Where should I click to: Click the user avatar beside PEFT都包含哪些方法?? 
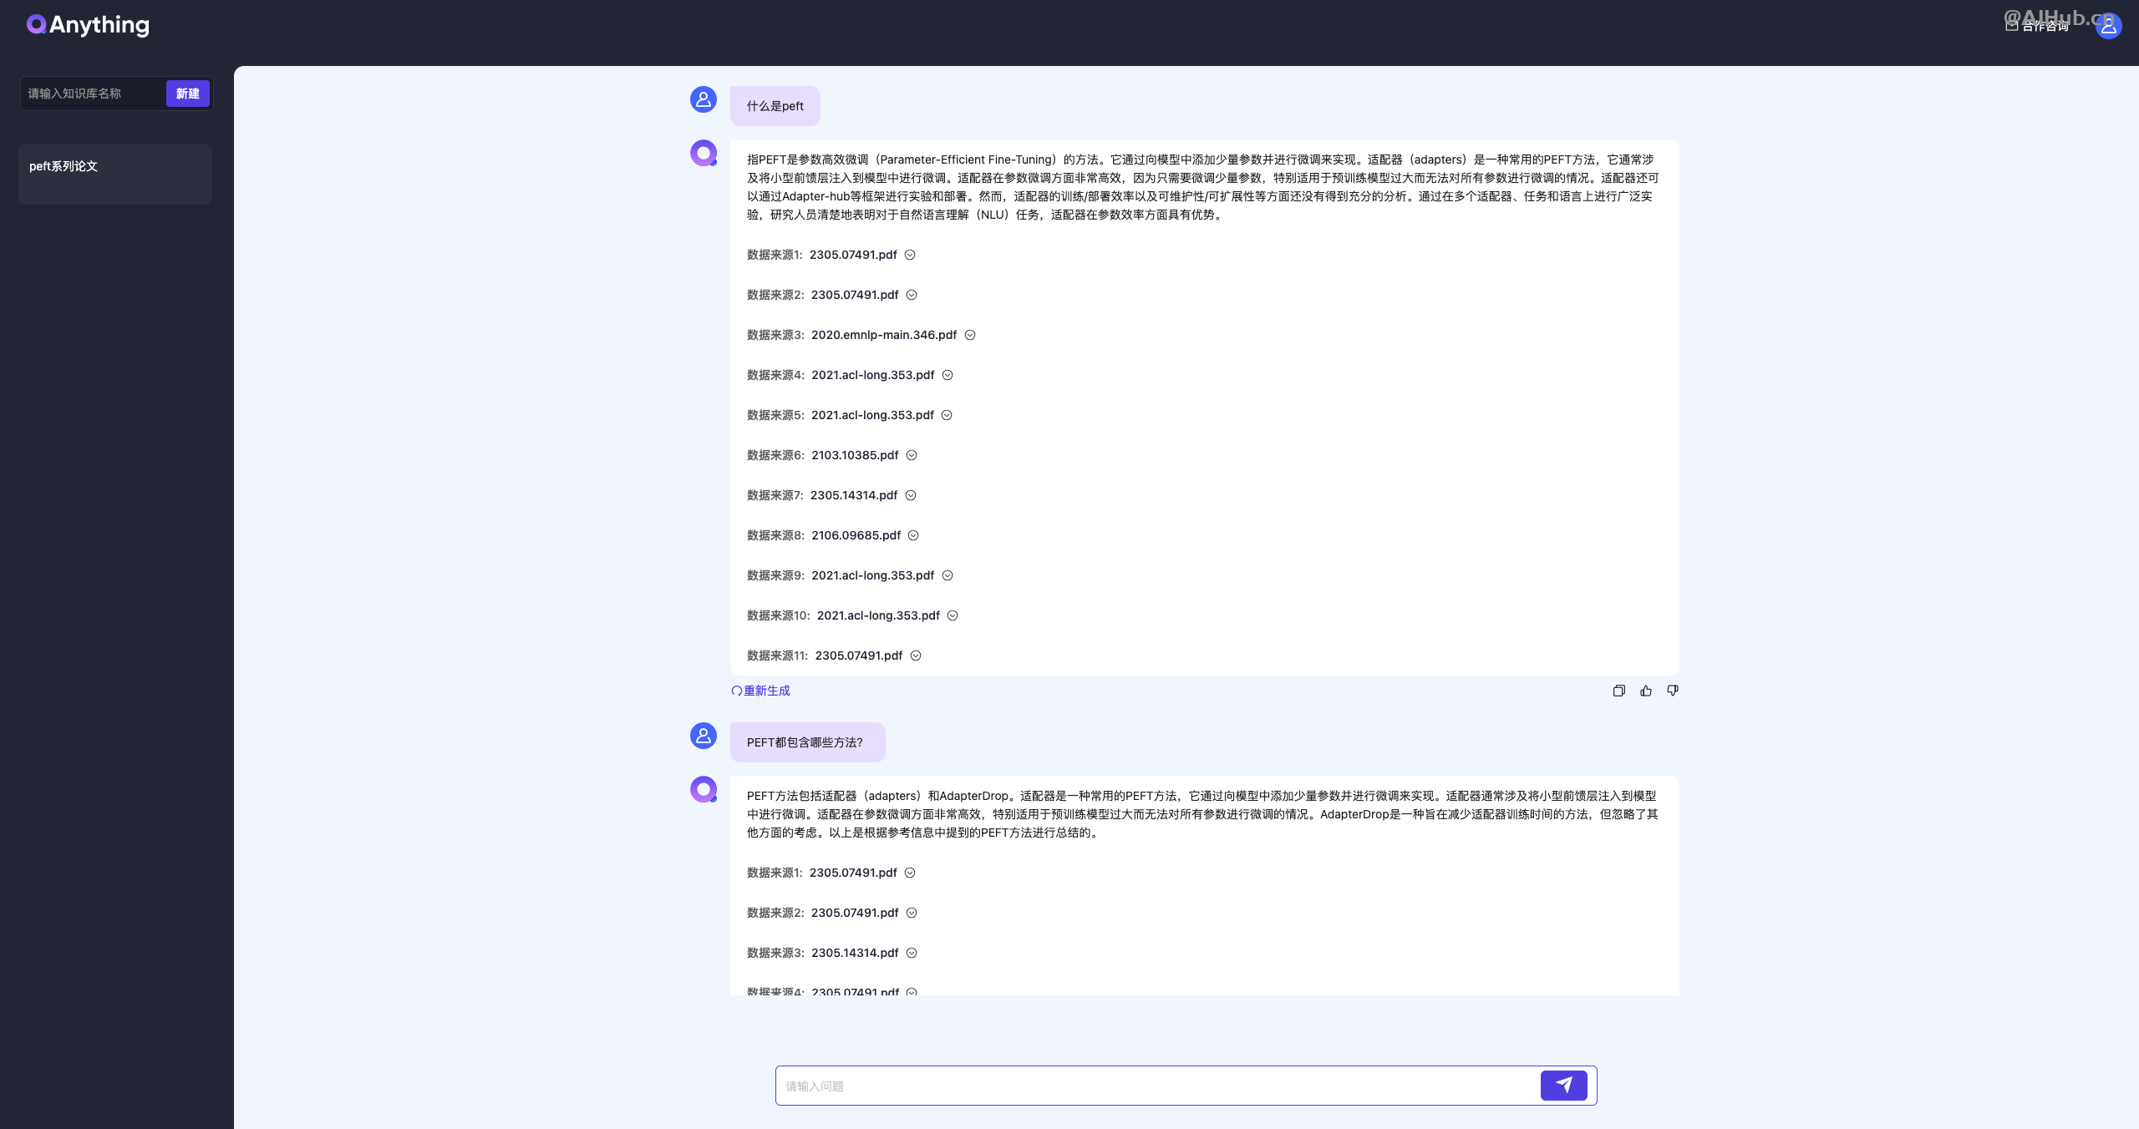coord(704,736)
